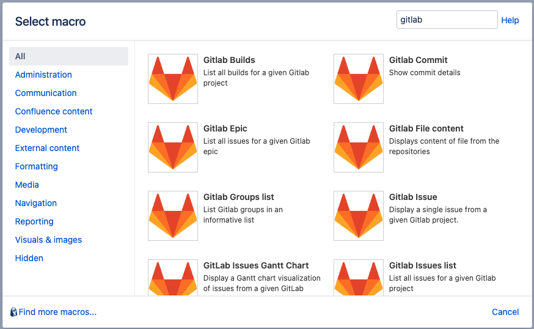Viewport: 534px width, 329px height.
Task: Switch to the Development category
Action: [41, 130]
